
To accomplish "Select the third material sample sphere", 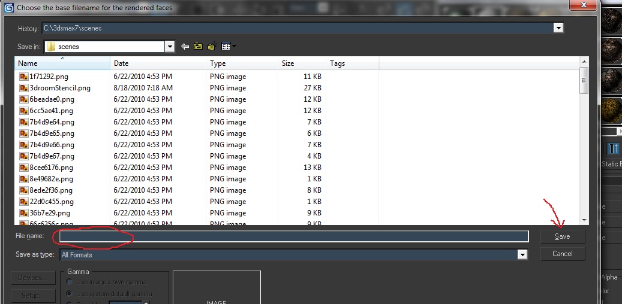I will pos(612,80).
